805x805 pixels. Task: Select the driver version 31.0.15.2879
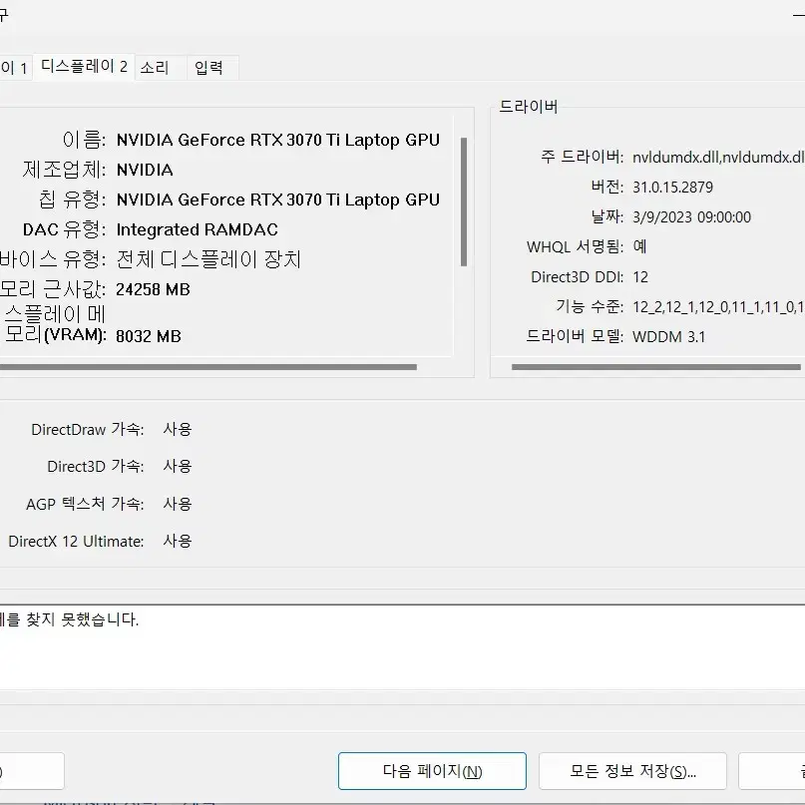672,187
